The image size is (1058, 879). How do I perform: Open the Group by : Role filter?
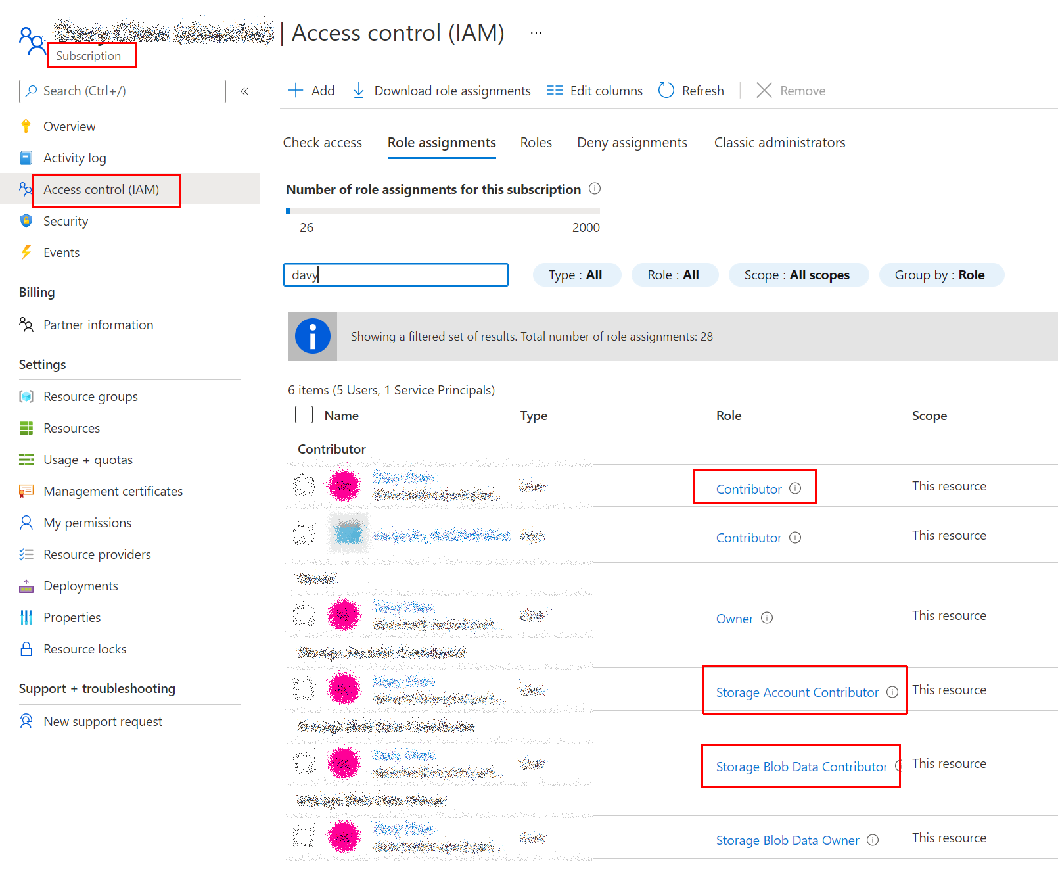point(941,275)
